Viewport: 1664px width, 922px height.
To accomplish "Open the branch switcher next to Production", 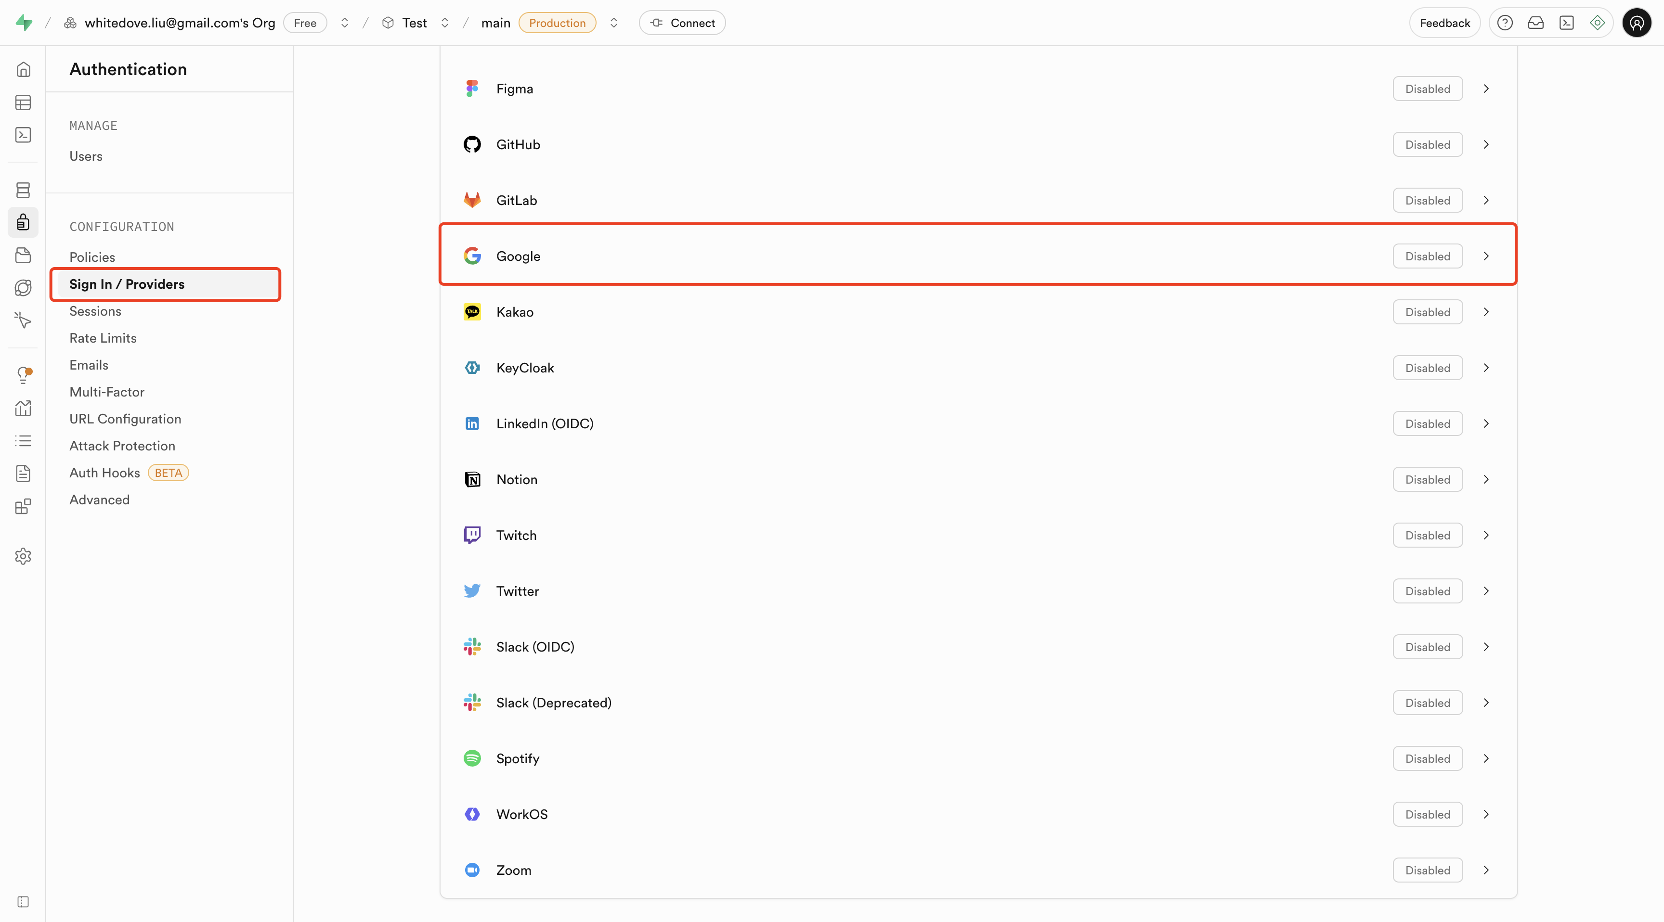I will pos(614,23).
